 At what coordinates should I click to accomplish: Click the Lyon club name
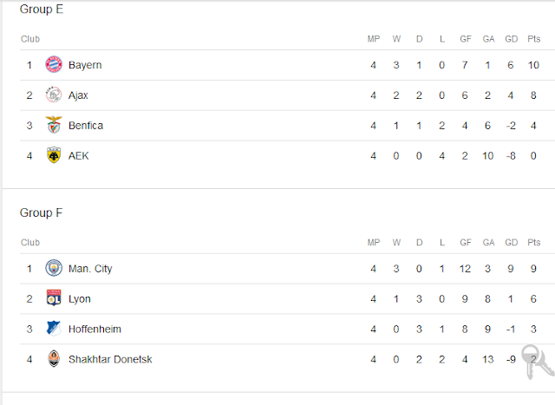(x=80, y=299)
